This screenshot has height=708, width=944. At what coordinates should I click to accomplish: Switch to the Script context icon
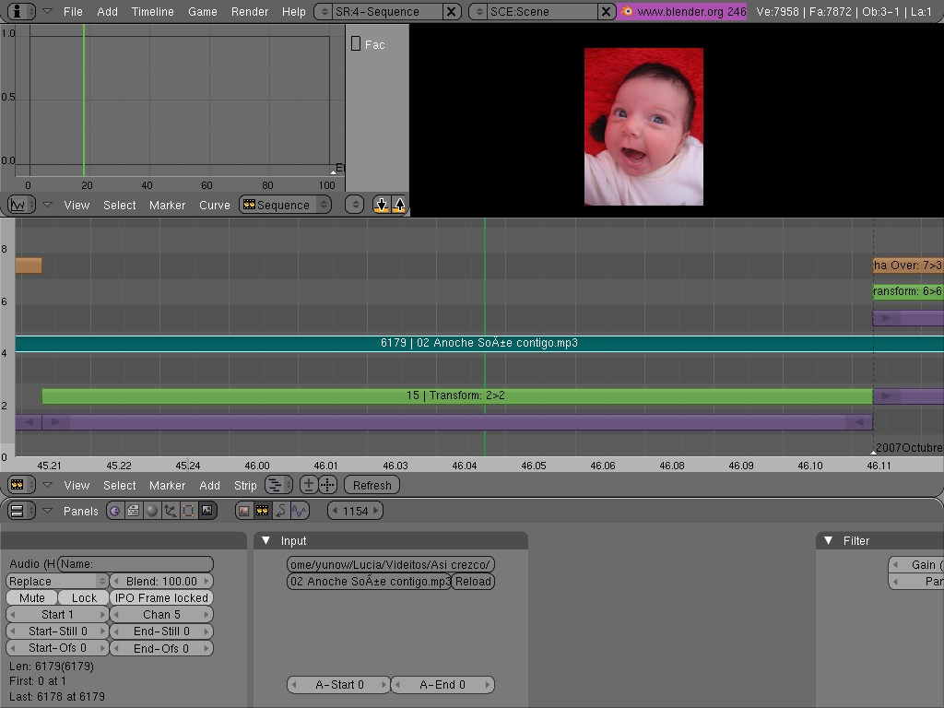point(134,510)
